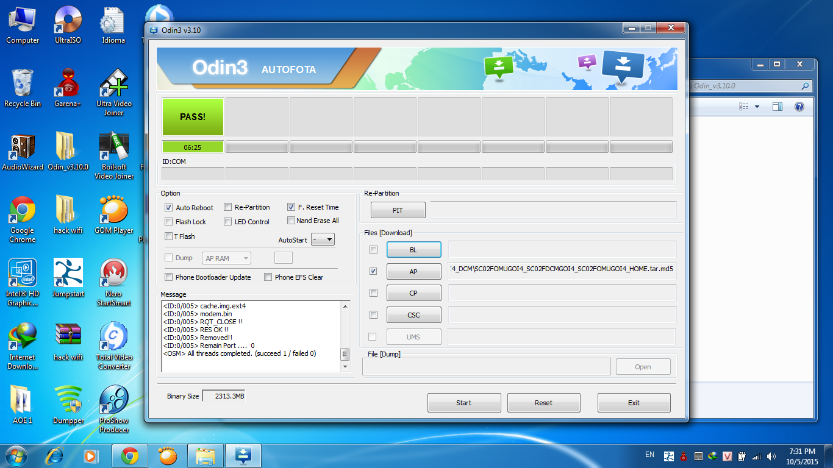Launch Internet Download Manager desktop icon

pos(23,347)
